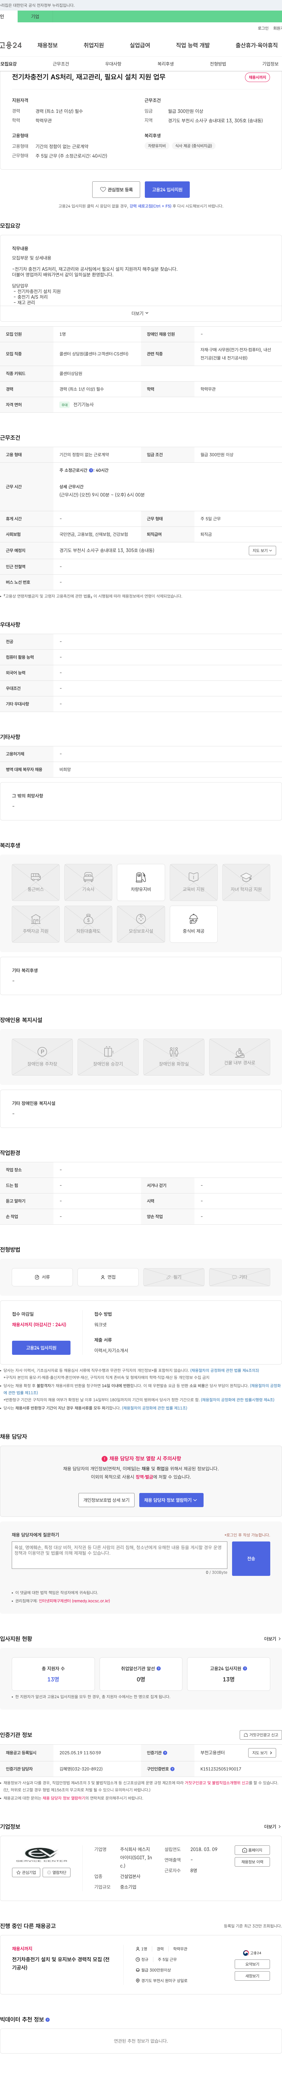The height and width of the screenshot is (2080, 282).
Task: Click the 고용24 입사지원 button under 접수 마감일
Action: [41, 1348]
